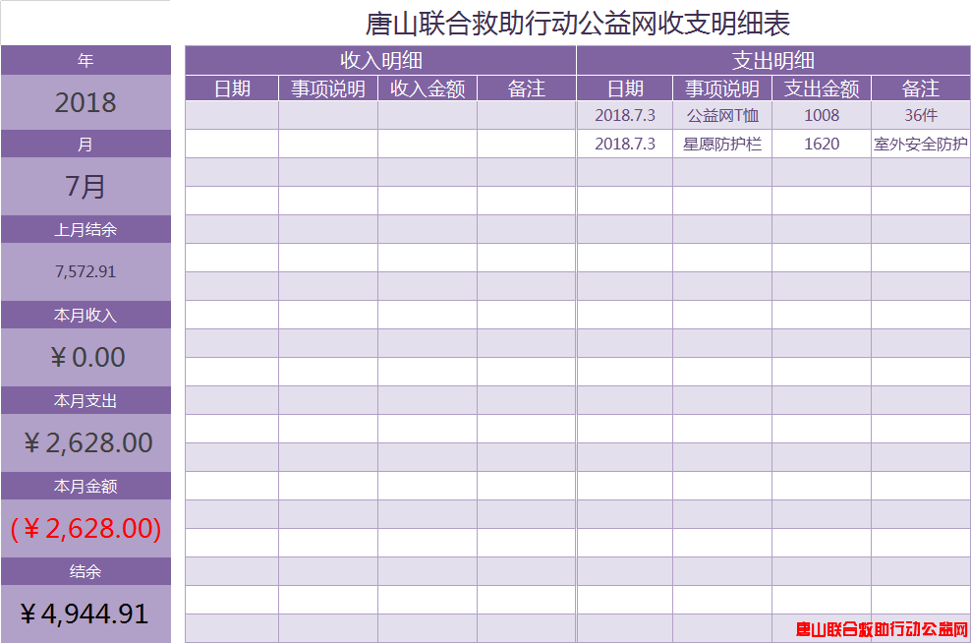The image size is (971, 643).
Task: Click the 收入金额 column header
Action: [x=428, y=89]
